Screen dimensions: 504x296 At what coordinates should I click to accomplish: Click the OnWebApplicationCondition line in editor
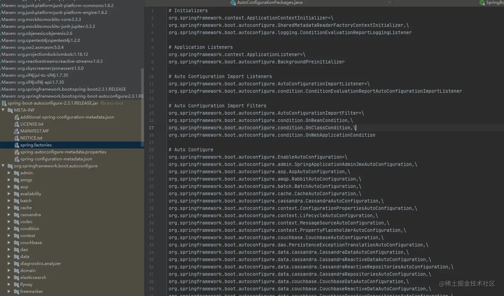(x=272, y=135)
